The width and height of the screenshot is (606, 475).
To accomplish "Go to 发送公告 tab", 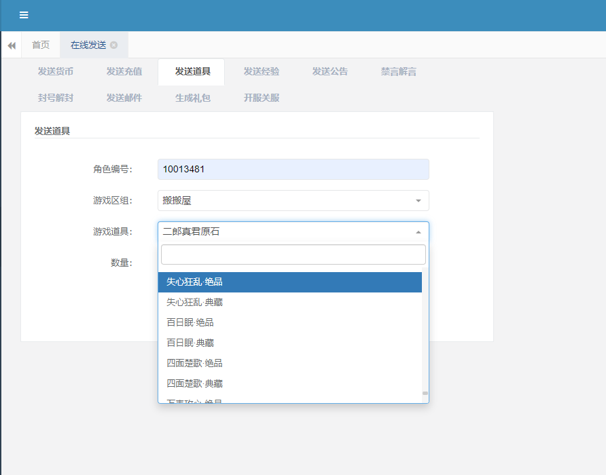I will click(x=330, y=71).
